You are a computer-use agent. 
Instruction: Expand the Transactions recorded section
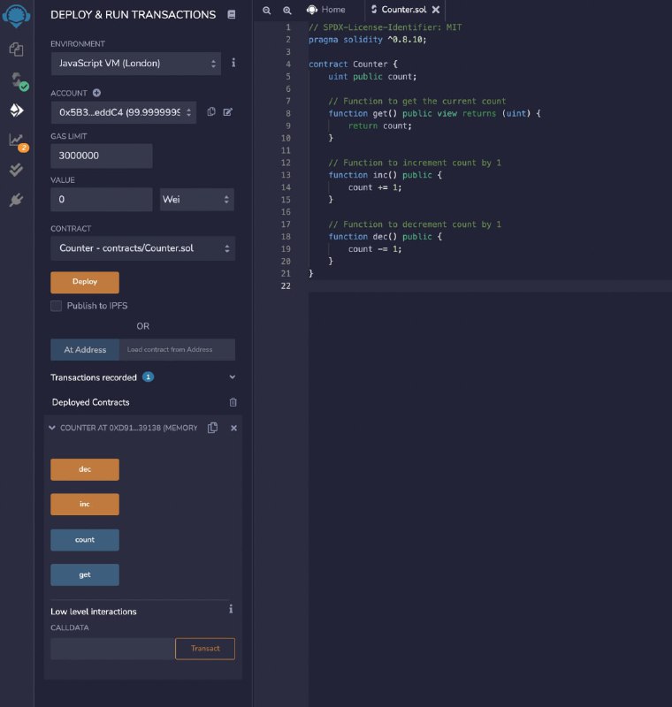tap(232, 377)
